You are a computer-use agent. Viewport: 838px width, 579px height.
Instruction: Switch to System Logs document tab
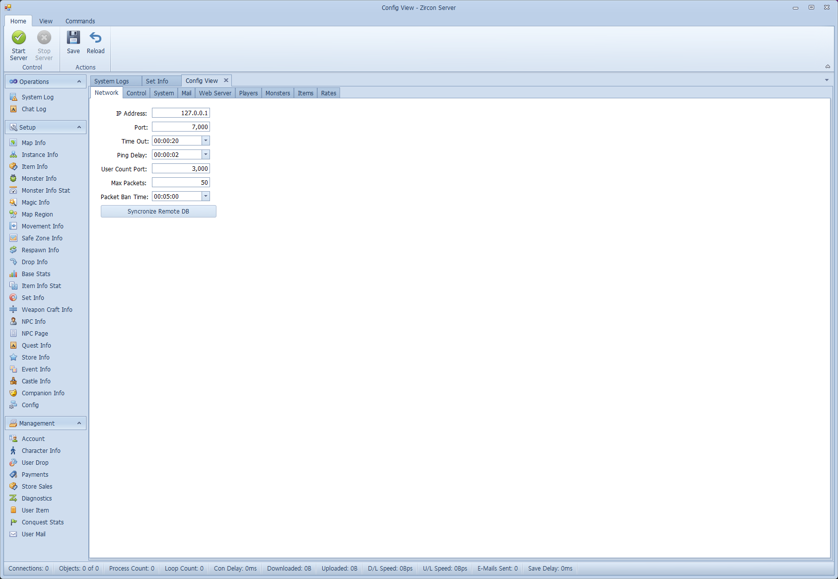tap(116, 81)
